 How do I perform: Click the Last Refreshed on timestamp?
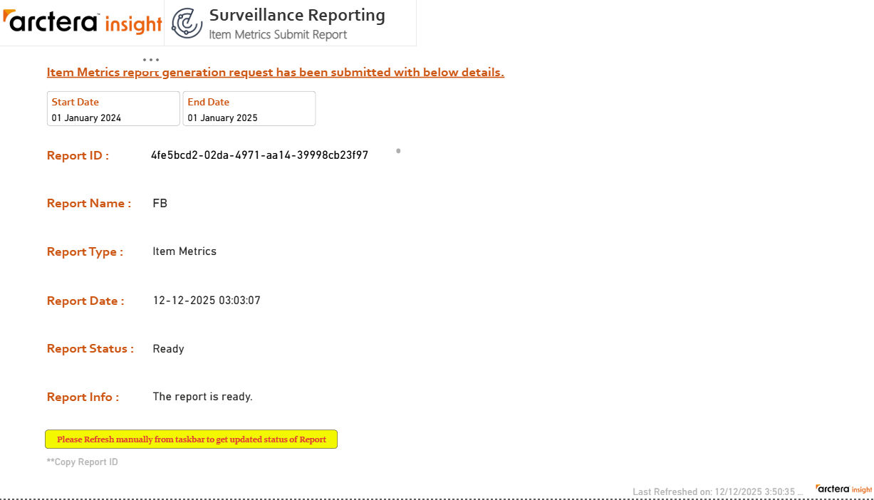[x=717, y=492]
